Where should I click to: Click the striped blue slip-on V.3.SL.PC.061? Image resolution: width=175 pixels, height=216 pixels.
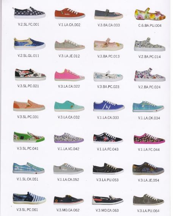tap(29, 198)
